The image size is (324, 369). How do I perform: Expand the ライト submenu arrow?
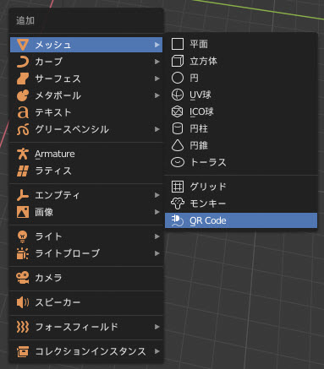pos(157,236)
